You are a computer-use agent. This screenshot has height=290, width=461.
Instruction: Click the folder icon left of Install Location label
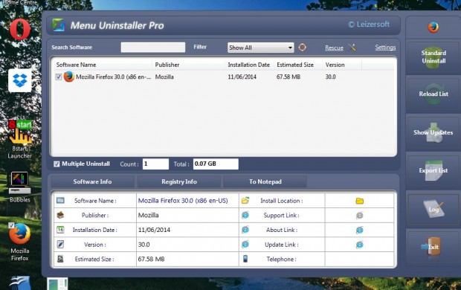coord(245,201)
